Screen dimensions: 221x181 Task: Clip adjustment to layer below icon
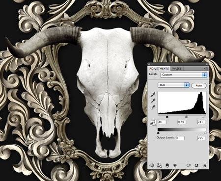point(167,165)
